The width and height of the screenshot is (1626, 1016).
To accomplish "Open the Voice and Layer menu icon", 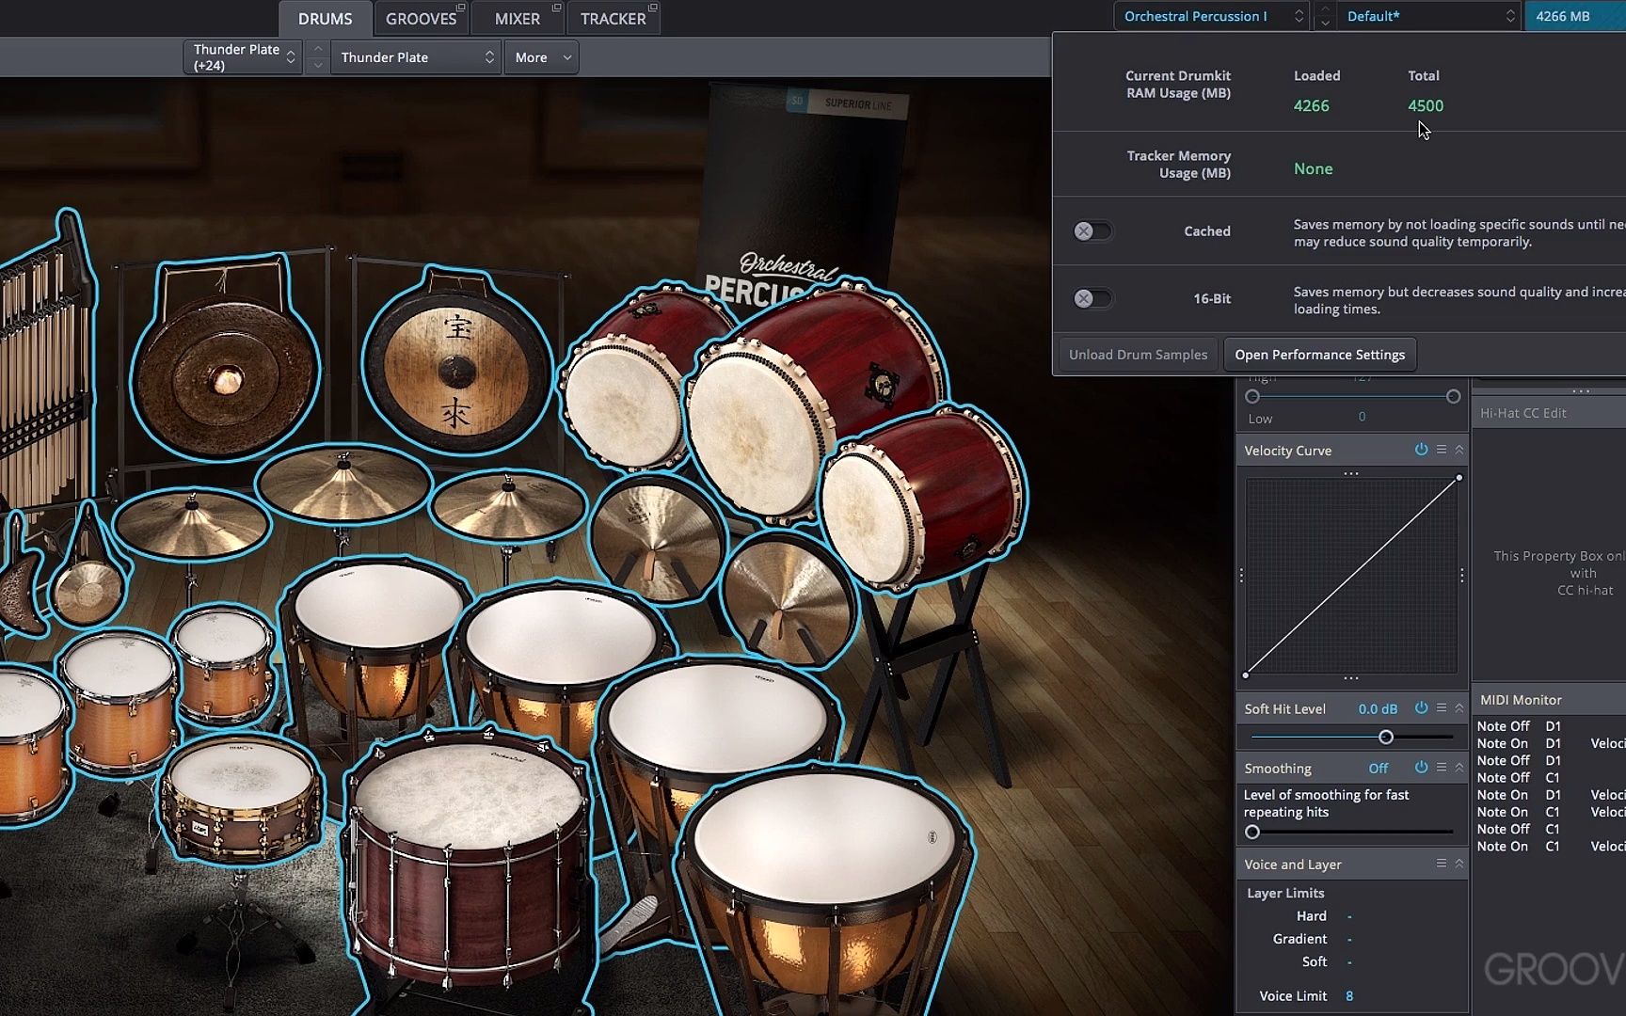I will click(1443, 863).
